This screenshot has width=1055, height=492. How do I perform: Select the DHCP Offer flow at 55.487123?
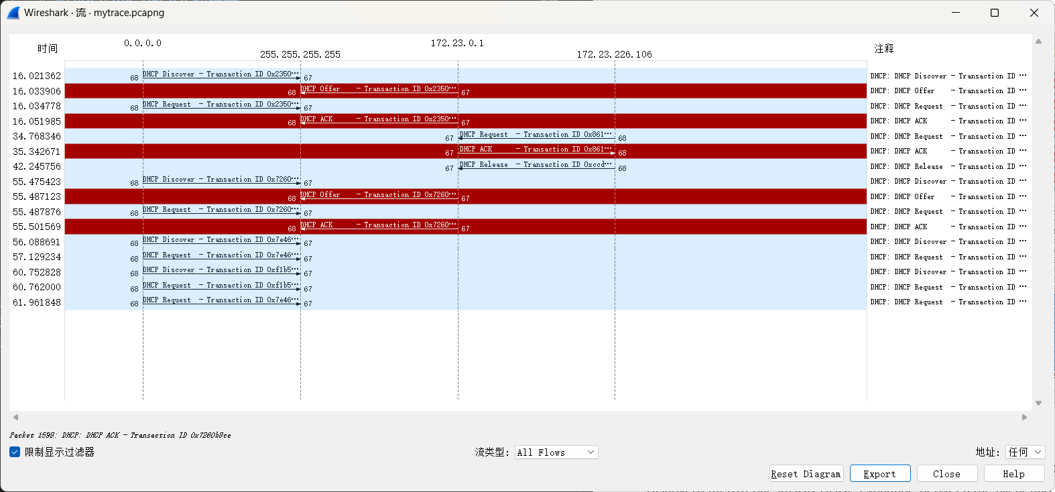pyautogui.click(x=466, y=196)
